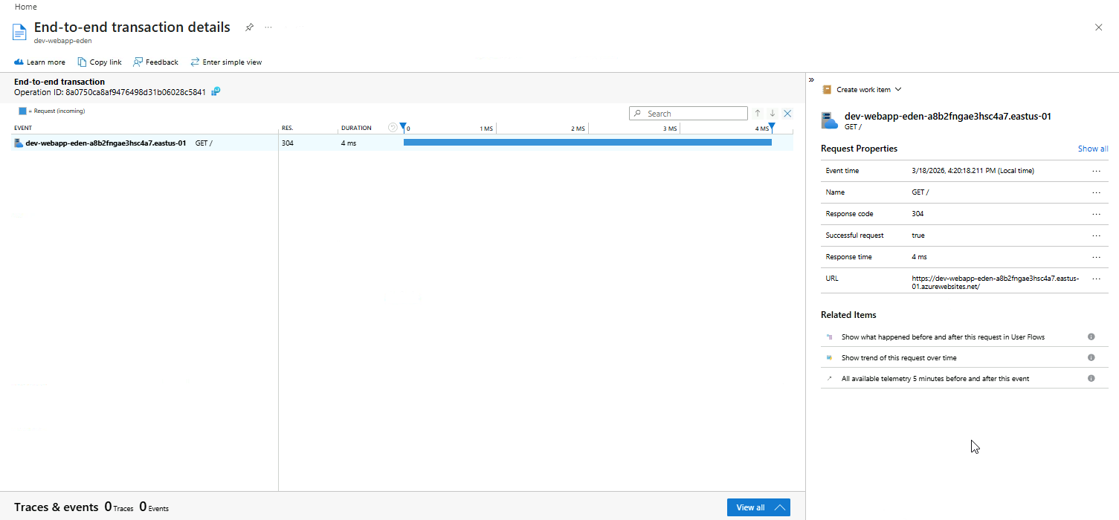Open more options ellipsis beside the pin
The image size is (1119, 520).
[268, 27]
